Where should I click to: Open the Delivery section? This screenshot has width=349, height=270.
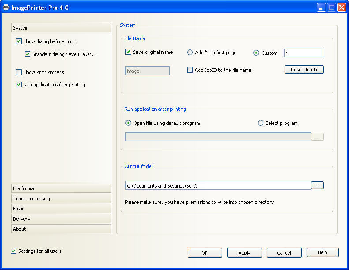click(61, 219)
